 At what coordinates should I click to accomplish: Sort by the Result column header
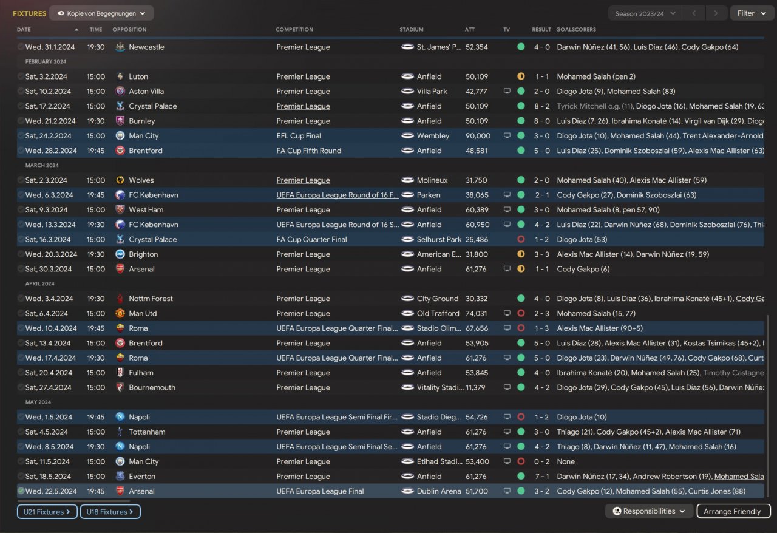pyautogui.click(x=541, y=30)
